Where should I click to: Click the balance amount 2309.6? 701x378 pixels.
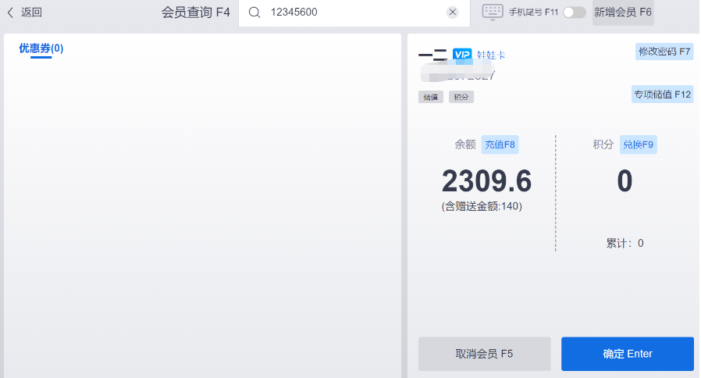point(486,182)
